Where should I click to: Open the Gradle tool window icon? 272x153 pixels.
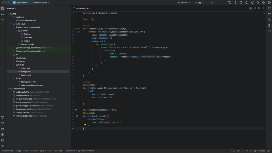(269, 14)
